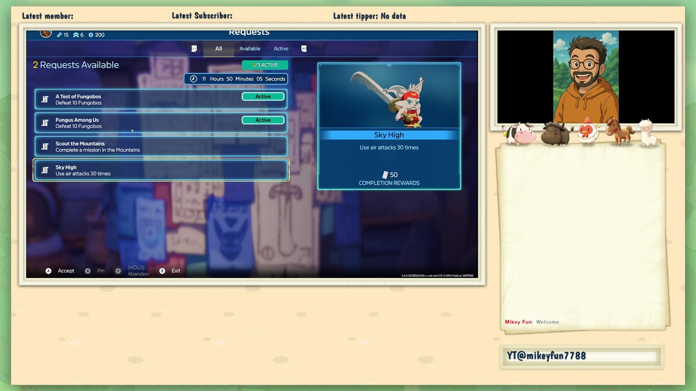Click the 'Latest tipper: No data' label
The image size is (696, 391).
pyautogui.click(x=370, y=16)
